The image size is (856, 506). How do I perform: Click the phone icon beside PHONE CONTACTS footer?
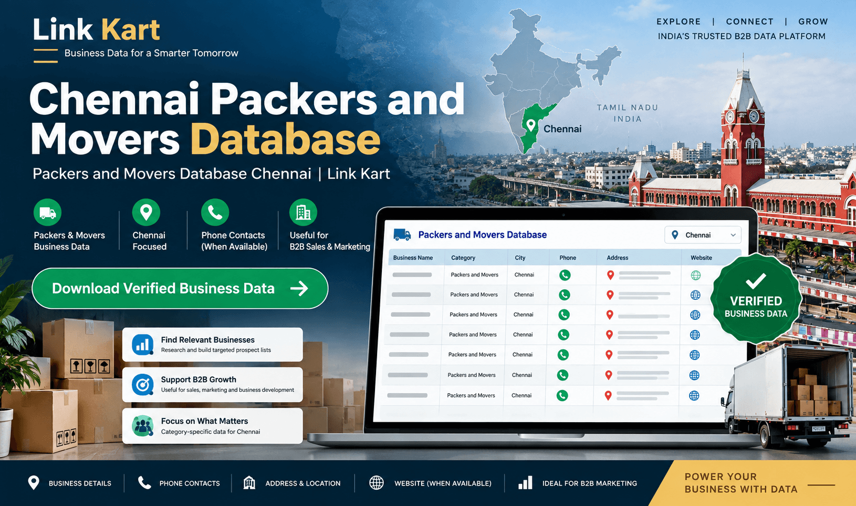(x=144, y=483)
